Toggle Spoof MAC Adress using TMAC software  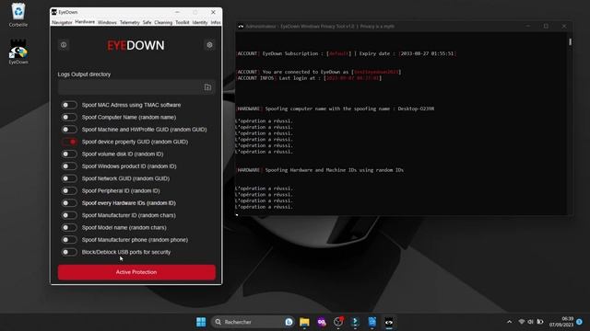coord(69,105)
